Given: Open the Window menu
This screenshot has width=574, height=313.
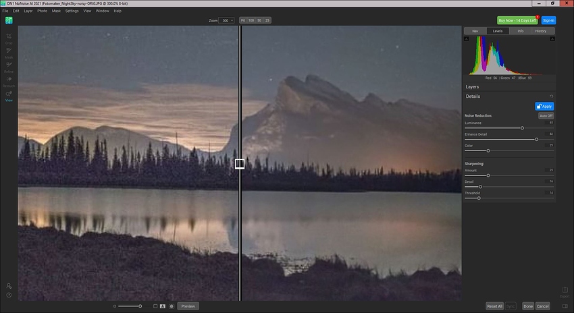Looking at the screenshot, I should (102, 11).
